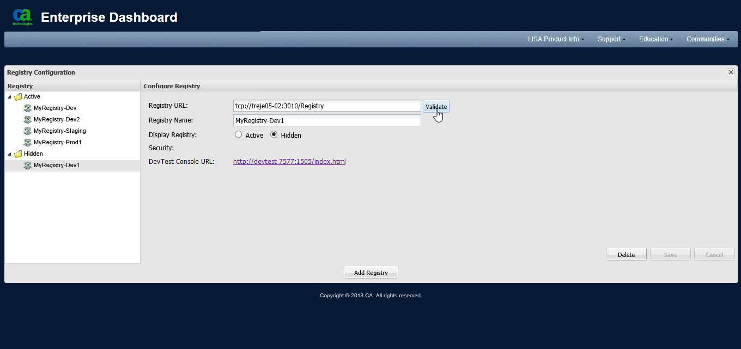Open the Communities menu
The width and height of the screenshot is (741, 349).
point(707,39)
